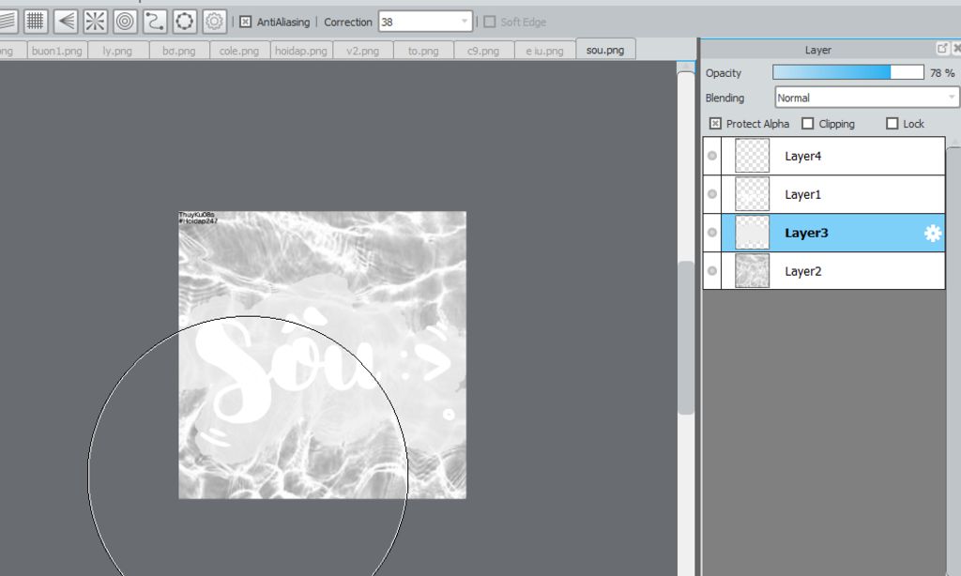This screenshot has height=576, width=961.
Task: Click the Layer4 thumbnail
Action: coord(752,156)
